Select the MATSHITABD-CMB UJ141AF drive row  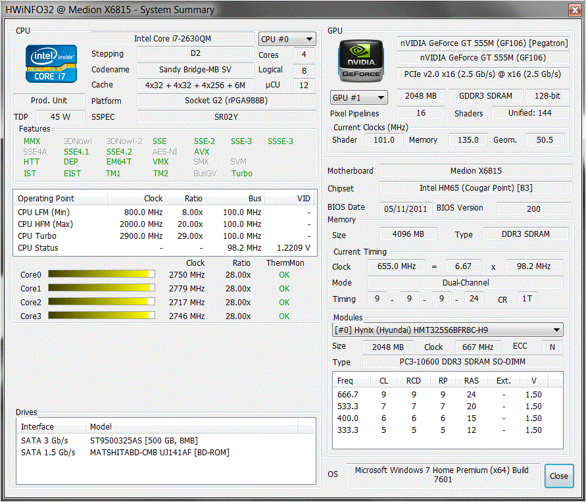166,452
